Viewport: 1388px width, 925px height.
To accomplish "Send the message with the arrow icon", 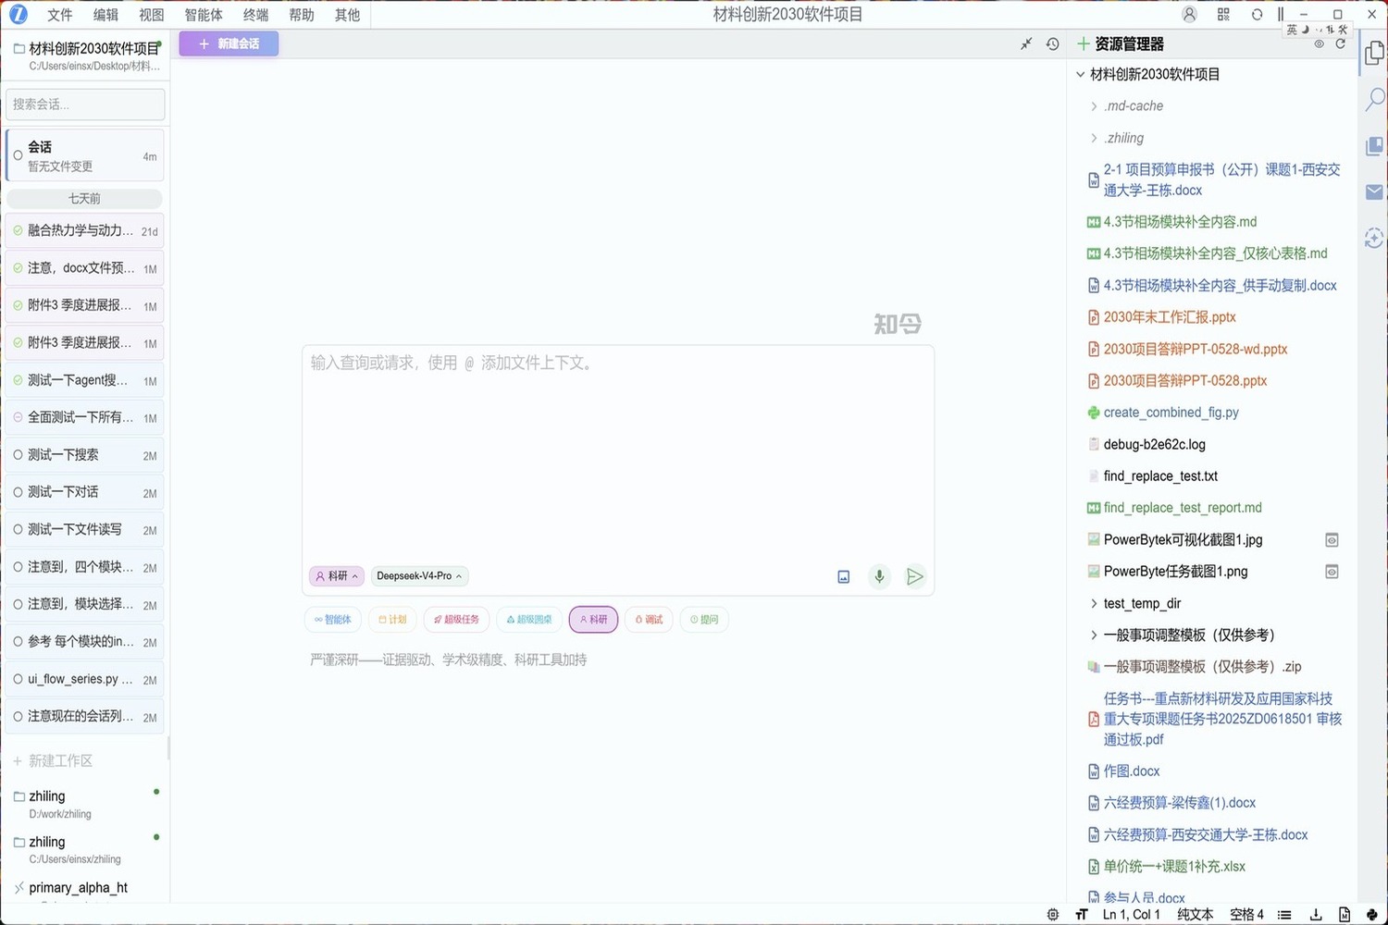I will [x=914, y=576].
